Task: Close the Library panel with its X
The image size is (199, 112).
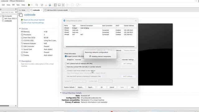Action: pos(16,9)
